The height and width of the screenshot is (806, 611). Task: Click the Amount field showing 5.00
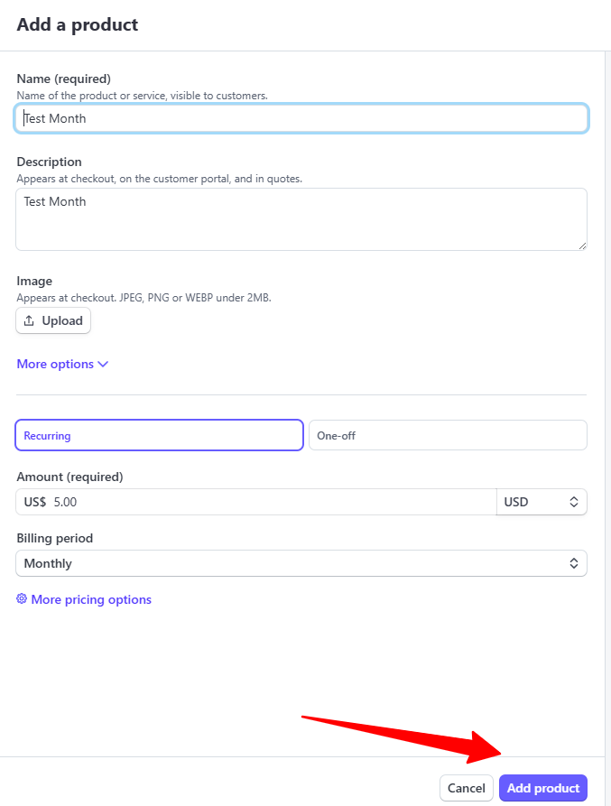point(271,502)
